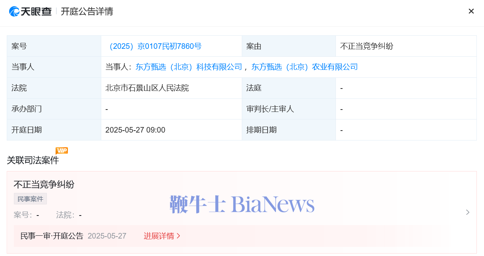This screenshot has width=484, height=256.
Task: Click the 民事一审·开庭公告 entry
Action: pyautogui.click(x=52, y=236)
